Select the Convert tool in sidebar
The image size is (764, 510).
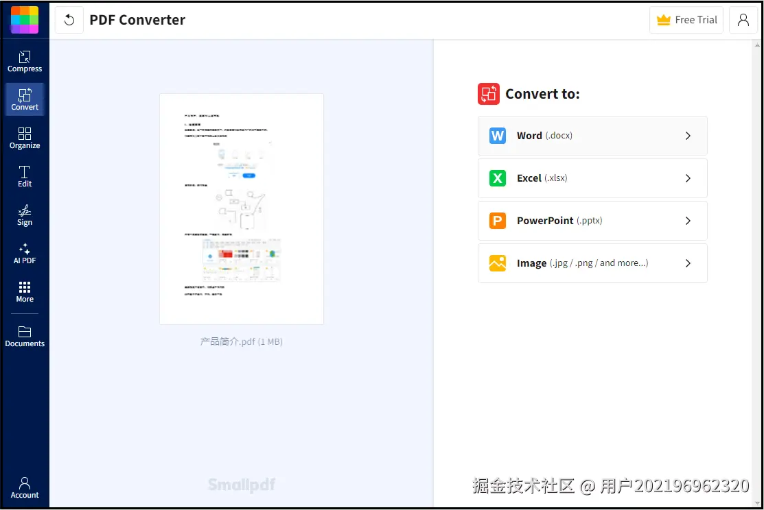(x=24, y=100)
